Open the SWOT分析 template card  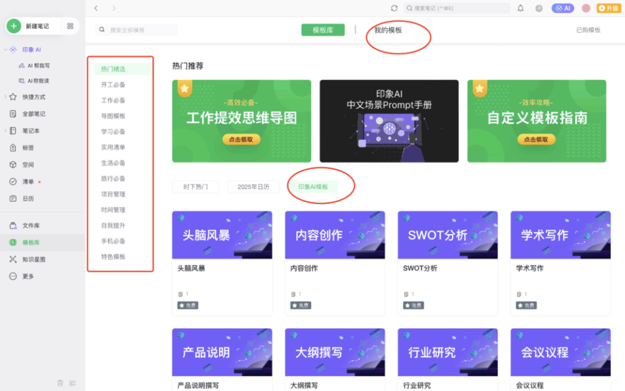click(448, 263)
